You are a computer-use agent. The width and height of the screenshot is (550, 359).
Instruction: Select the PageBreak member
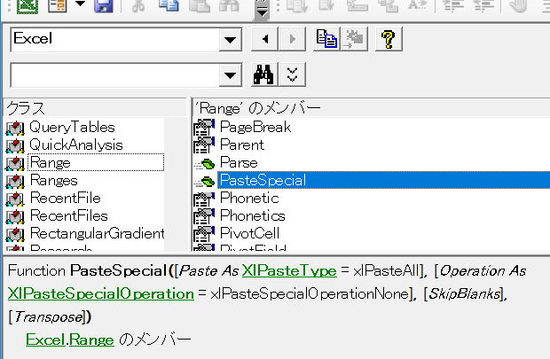(255, 128)
